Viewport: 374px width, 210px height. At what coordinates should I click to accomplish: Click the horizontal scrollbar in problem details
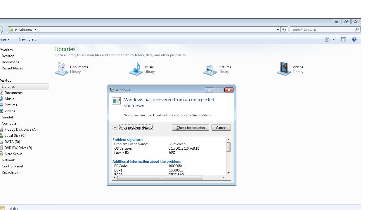click(x=160, y=178)
